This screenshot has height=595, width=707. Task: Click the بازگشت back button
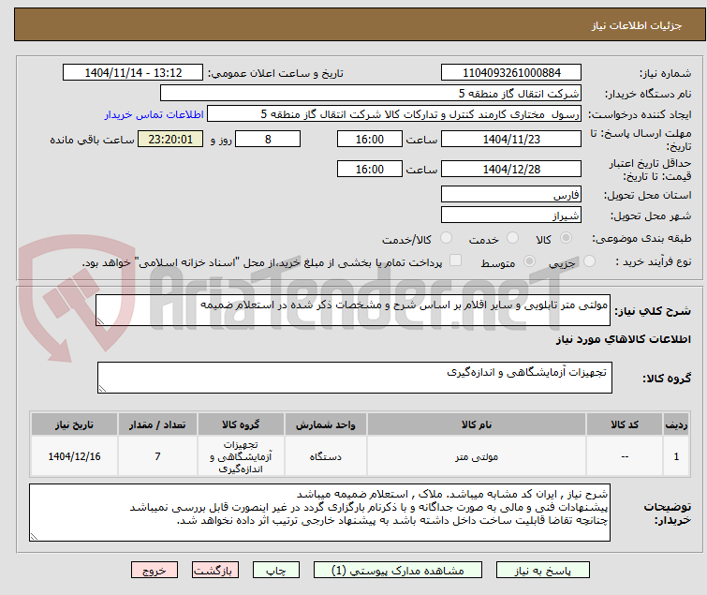point(215,571)
